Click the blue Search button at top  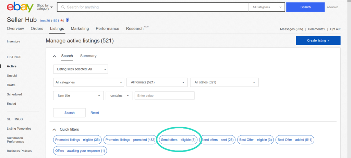[305, 7]
